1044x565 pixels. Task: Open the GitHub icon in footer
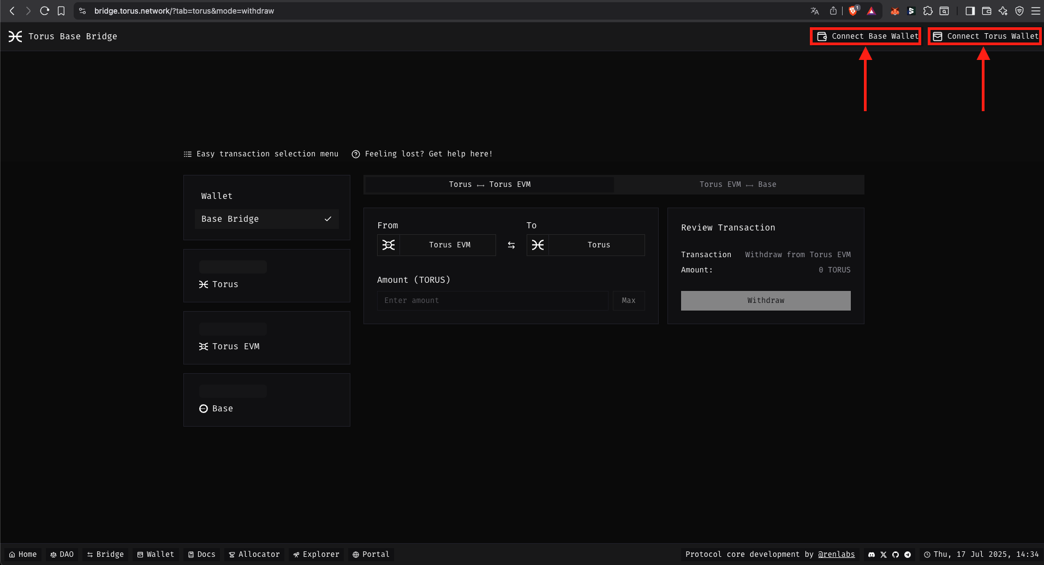click(896, 555)
